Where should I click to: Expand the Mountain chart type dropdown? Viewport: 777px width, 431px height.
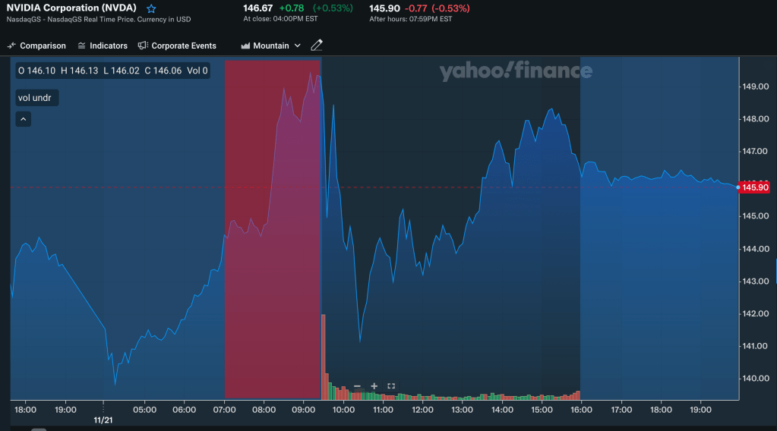(297, 46)
